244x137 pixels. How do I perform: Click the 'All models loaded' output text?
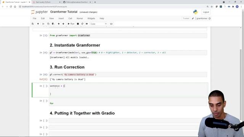[x=69, y=57]
